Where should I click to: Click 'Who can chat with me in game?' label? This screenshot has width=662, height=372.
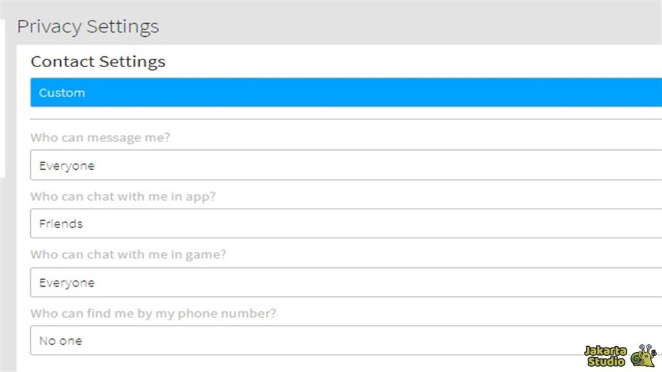(x=129, y=254)
